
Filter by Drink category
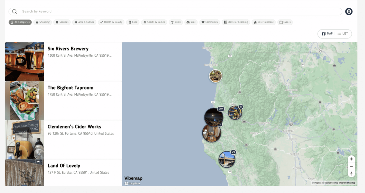(x=176, y=22)
